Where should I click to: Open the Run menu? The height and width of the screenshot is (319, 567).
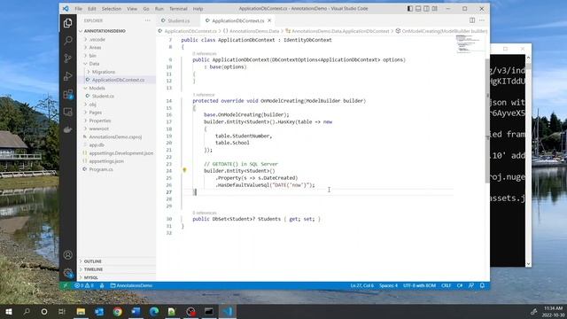pos(159,9)
